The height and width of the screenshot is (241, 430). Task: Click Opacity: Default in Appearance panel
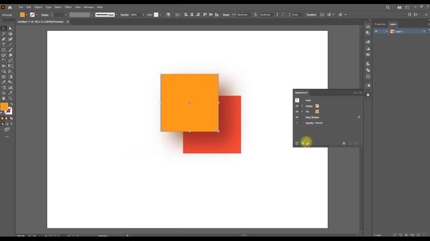(314, 123)
